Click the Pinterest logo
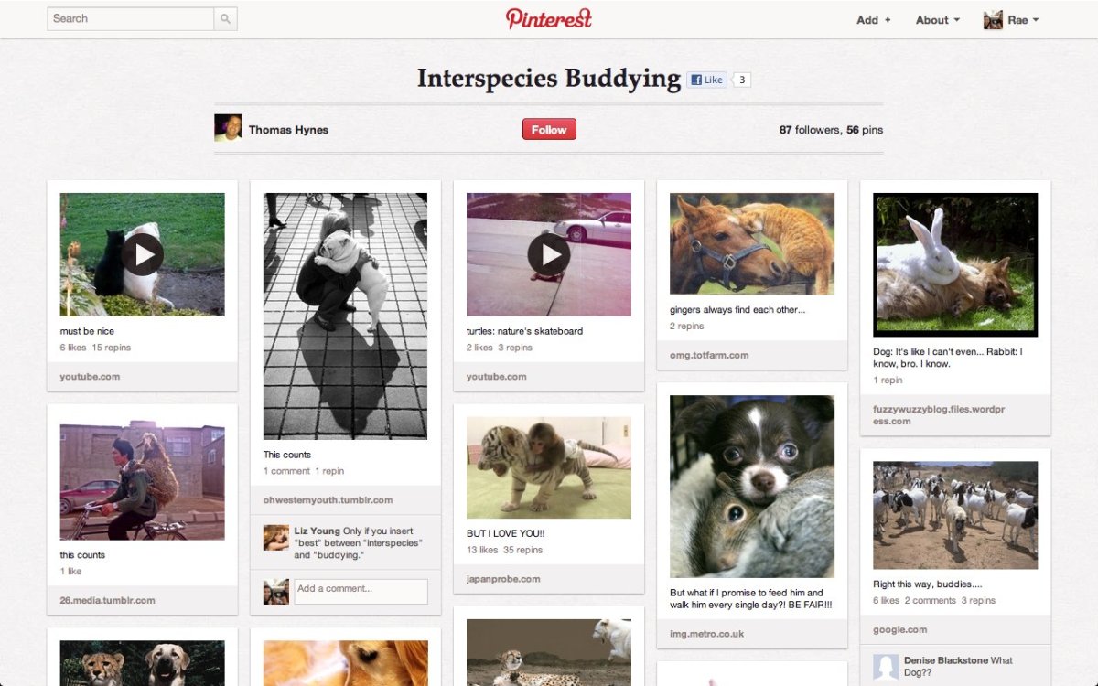This screenshot has height=686, width=1098. coord(549,19)
